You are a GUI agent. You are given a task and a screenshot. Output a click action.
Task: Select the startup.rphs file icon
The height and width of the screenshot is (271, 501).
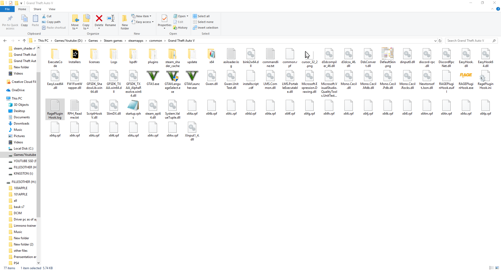point(133,106)
